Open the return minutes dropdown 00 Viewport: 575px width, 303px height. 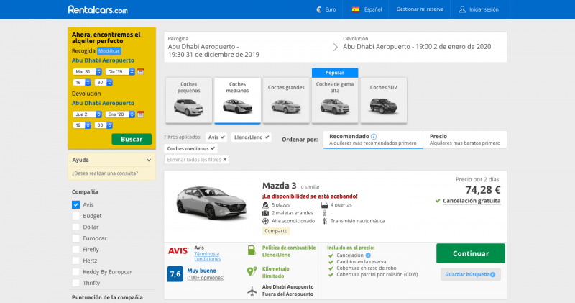pyautogui.click(x=103, y=125)
